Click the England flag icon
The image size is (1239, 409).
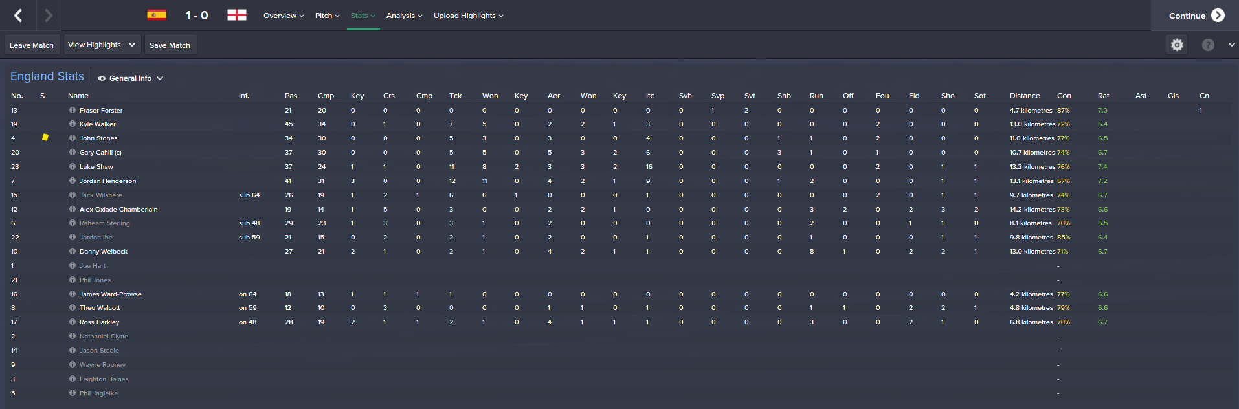[237, 15]
